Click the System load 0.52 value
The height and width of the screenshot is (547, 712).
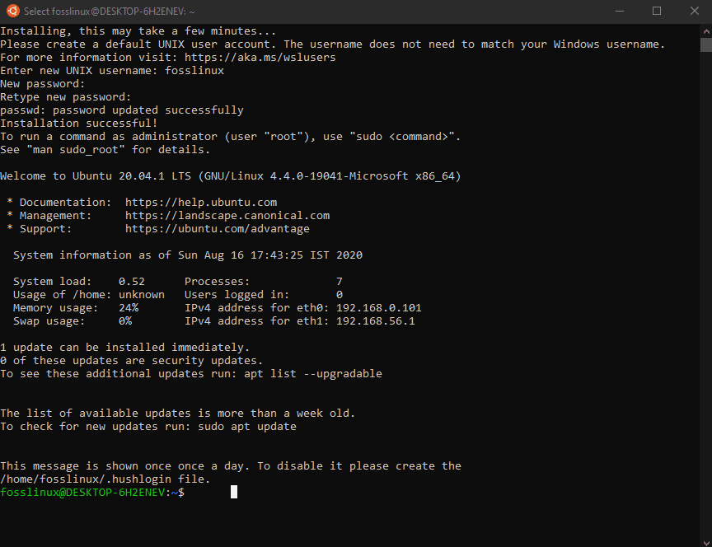[131, 281]
